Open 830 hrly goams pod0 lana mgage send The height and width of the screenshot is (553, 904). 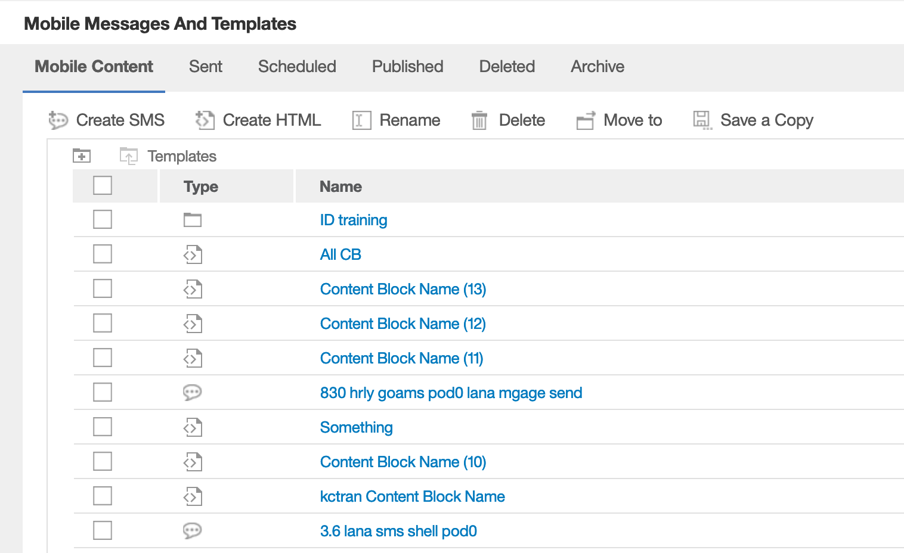pyautogui.click(x=451, y=393)
